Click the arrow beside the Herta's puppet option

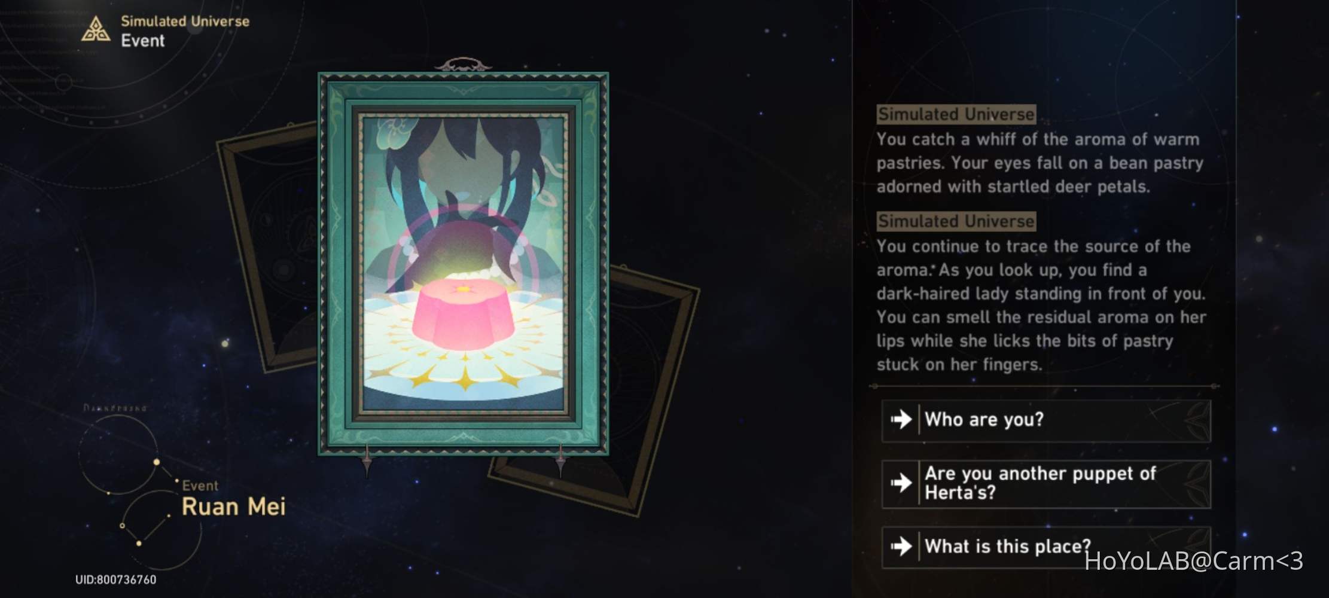pos(901,483)
